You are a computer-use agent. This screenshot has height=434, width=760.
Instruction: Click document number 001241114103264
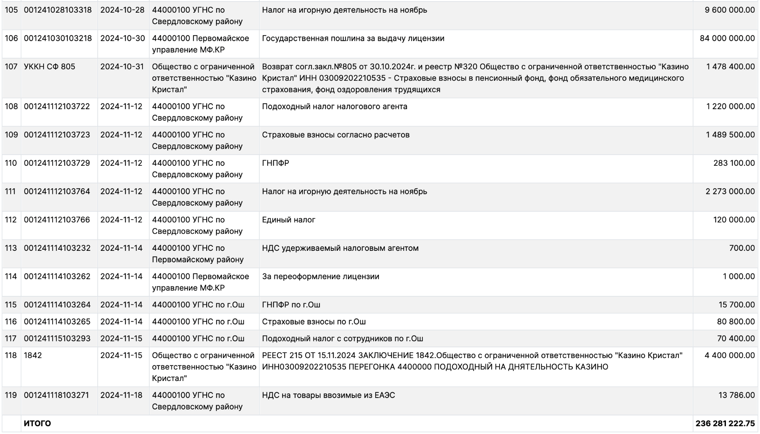coord(57,305)
